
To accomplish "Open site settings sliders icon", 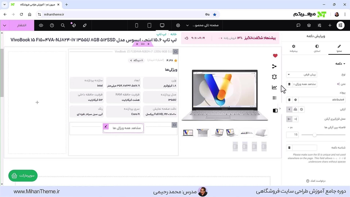I will pyautogui.click(x=319, y=25).
